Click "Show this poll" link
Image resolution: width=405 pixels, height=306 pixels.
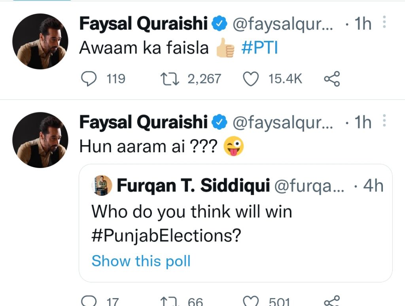[141, 261]
